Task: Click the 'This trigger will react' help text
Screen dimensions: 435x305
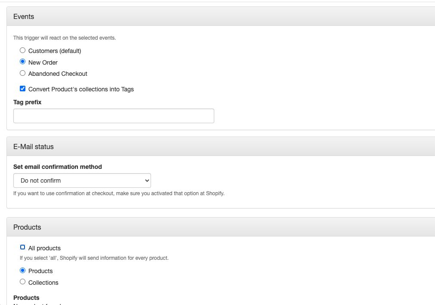Action: pyautogui.click(x=65, y=38)
